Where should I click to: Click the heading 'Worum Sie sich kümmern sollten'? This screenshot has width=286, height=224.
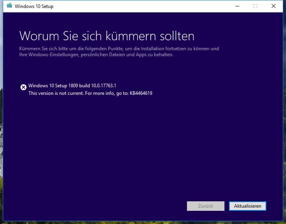click(x=107, y=36)
